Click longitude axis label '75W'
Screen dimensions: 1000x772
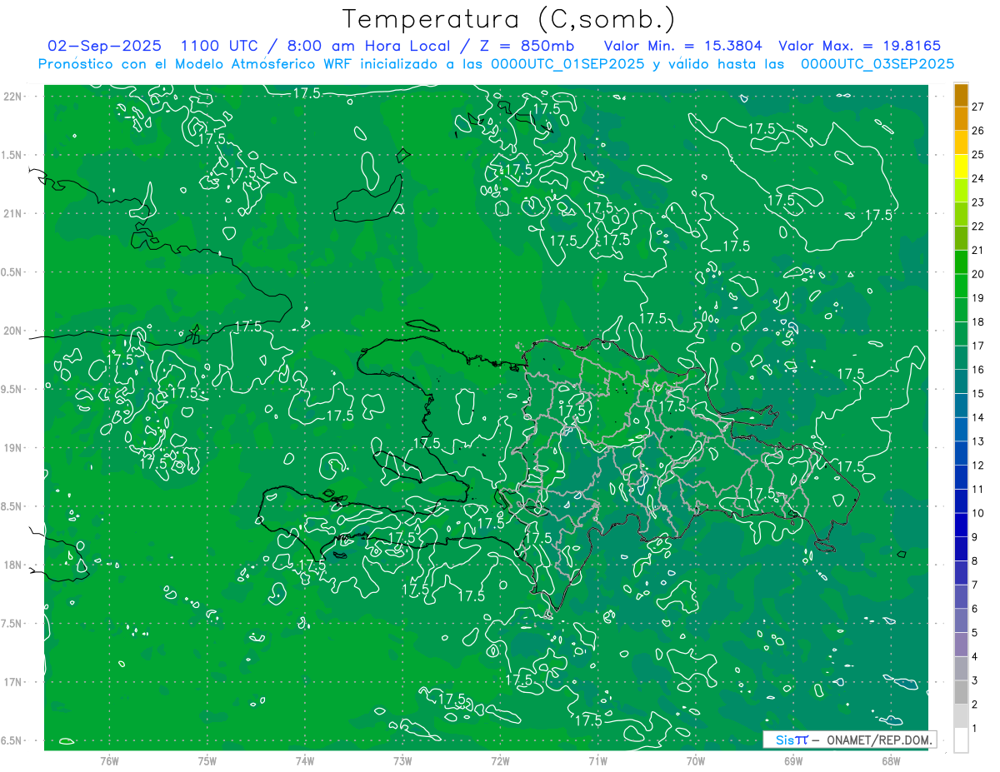pyautogui.click(x=207, y=760)
